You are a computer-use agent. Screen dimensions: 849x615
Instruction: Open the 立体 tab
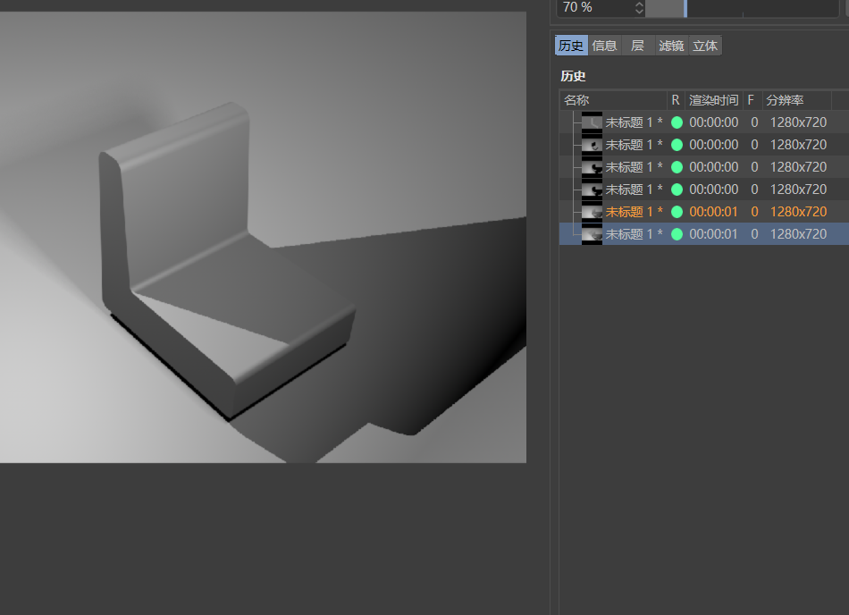705,46
